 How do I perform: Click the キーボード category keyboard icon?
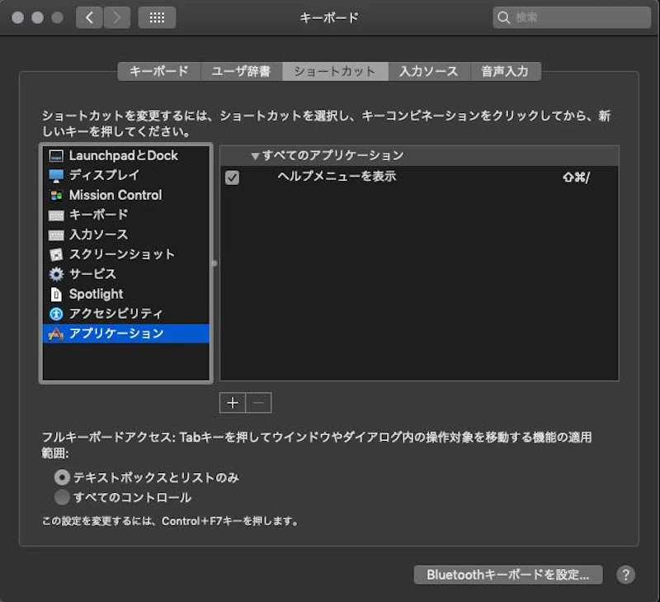(x=56, y=216)
